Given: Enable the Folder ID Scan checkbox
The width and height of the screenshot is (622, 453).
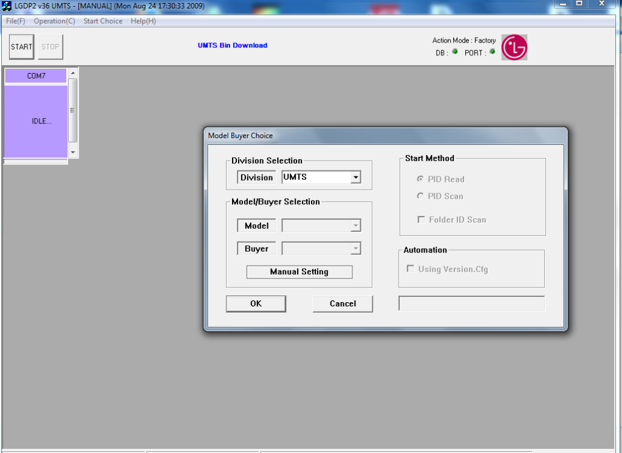Looking at the screenshot, I should pos(422,220).
